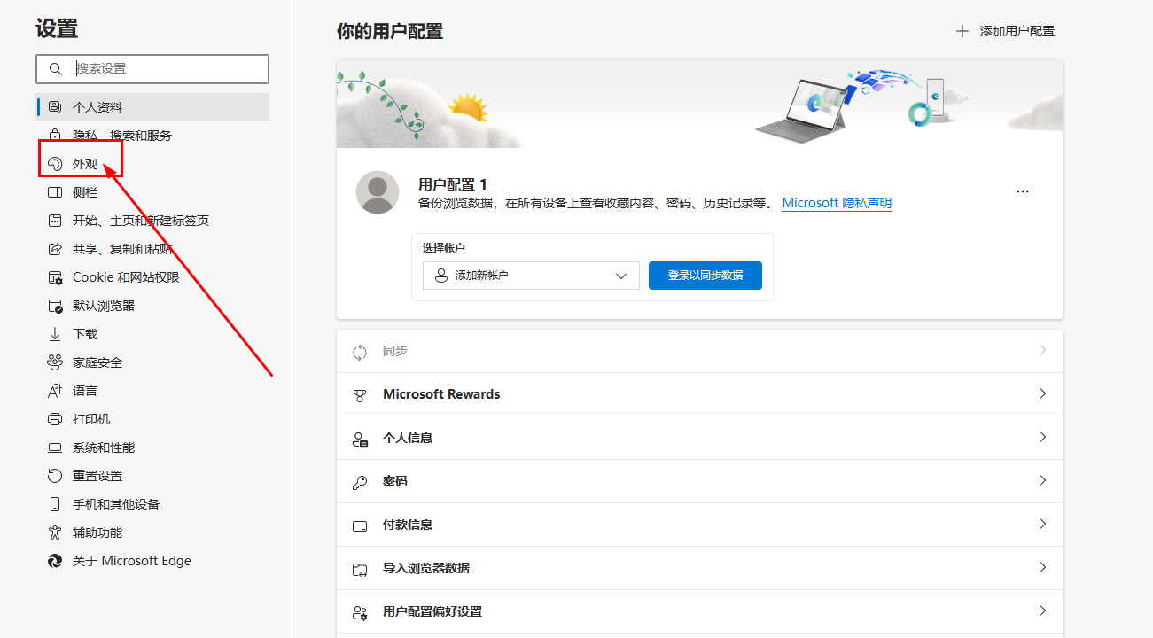Click the search magnifier icon in settings
The width and height of the screenshot is (1153, 638).
click(x=55, y=69)
